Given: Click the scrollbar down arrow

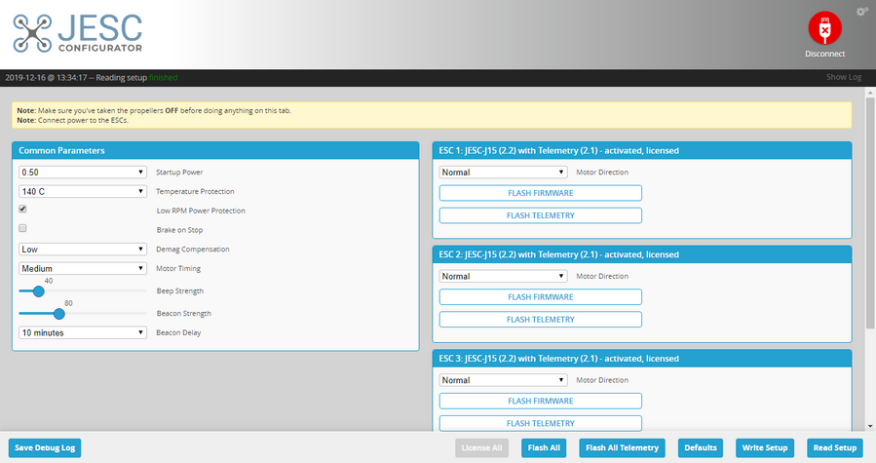Looking at the screenshot, I should tap(870, 426).
